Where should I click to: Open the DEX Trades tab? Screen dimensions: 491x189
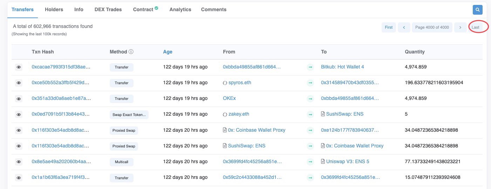click(108, 9)
